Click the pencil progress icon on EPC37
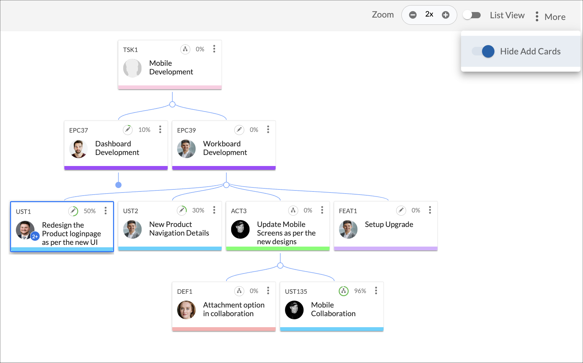 tap(128, 130)
